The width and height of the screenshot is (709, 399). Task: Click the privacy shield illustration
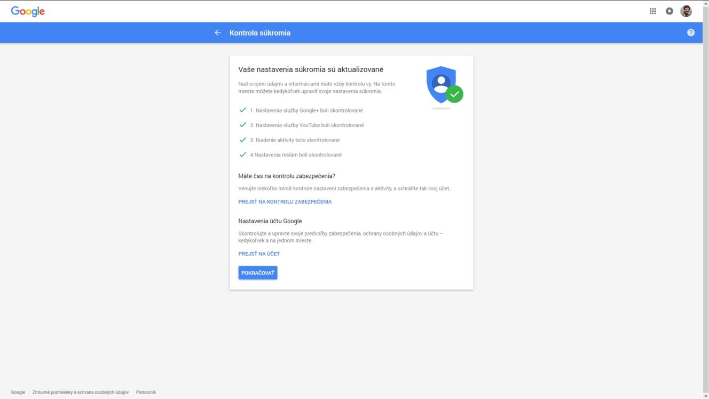point(444,87)
